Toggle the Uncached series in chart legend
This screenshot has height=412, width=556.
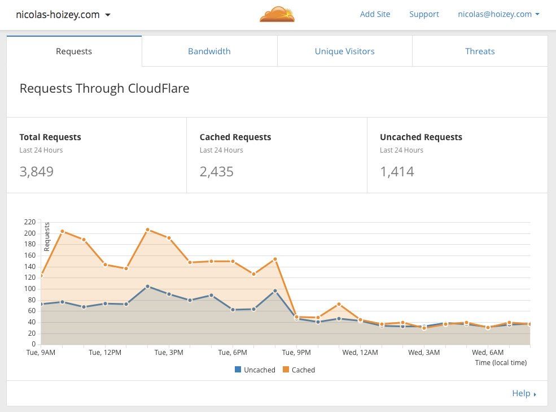[x=259, y=370]
